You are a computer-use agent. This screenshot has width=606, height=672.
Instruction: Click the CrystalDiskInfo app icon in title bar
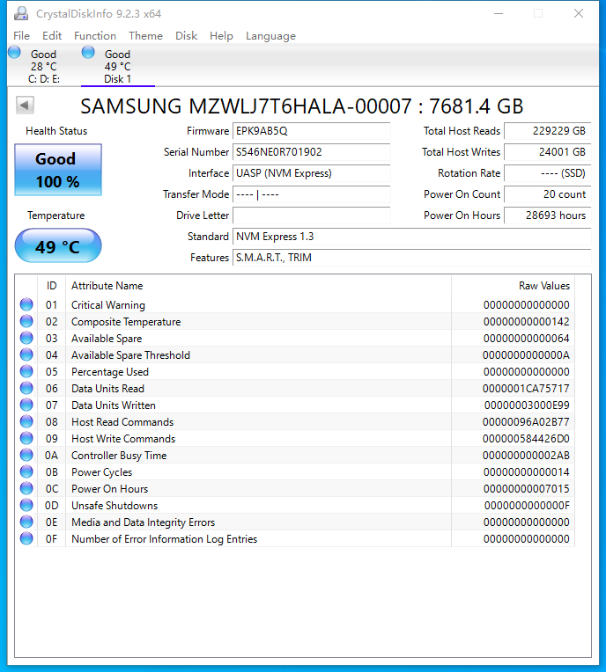[21, 14]
